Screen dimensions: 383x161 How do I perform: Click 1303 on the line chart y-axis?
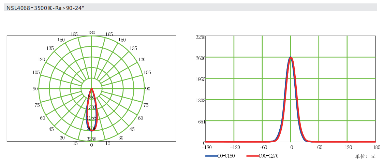[201, 100]
